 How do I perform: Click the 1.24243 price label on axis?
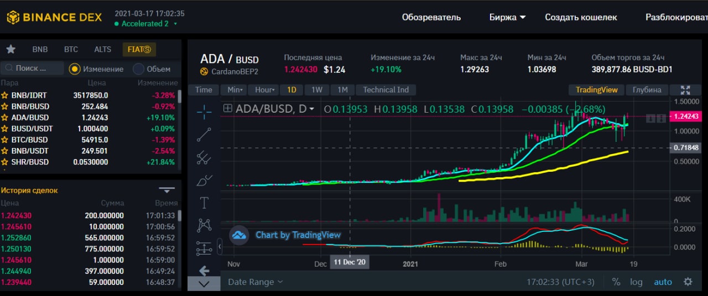pyautogui.click(x=685, y=117)
